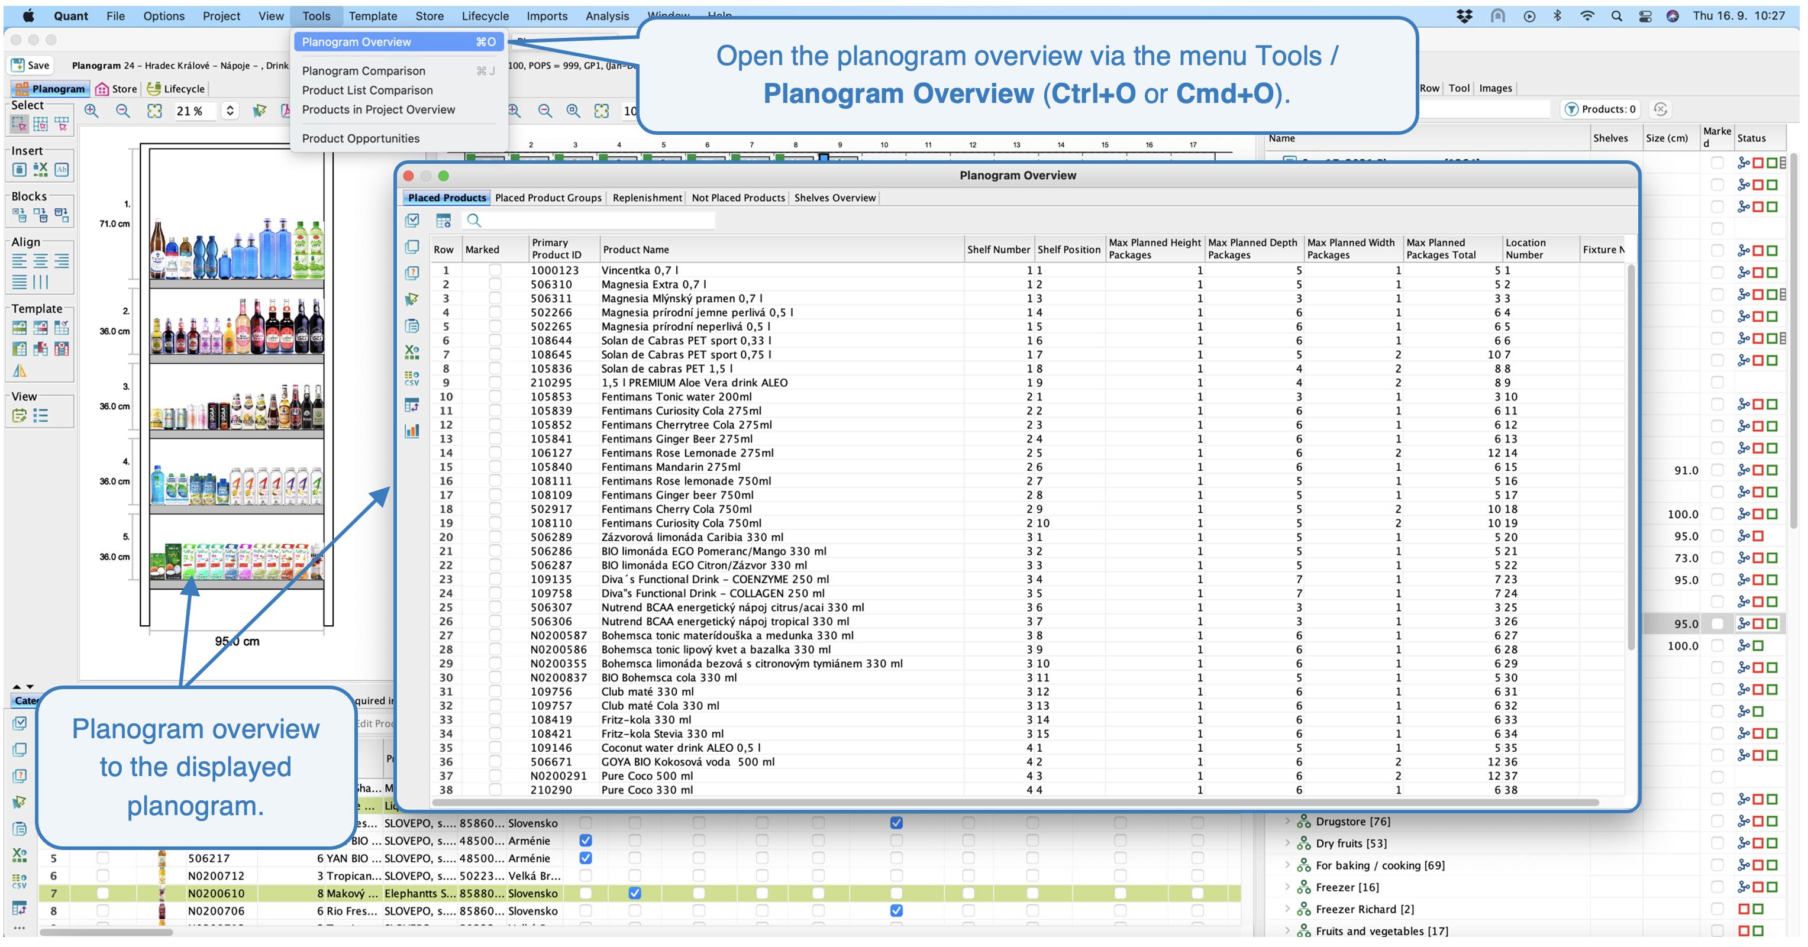Image resolution: width=1808 pixels, height=947 pixels.
Task: Mark the Fentimans Tonic water 200ml checkbox
Action: click(496, 396)
